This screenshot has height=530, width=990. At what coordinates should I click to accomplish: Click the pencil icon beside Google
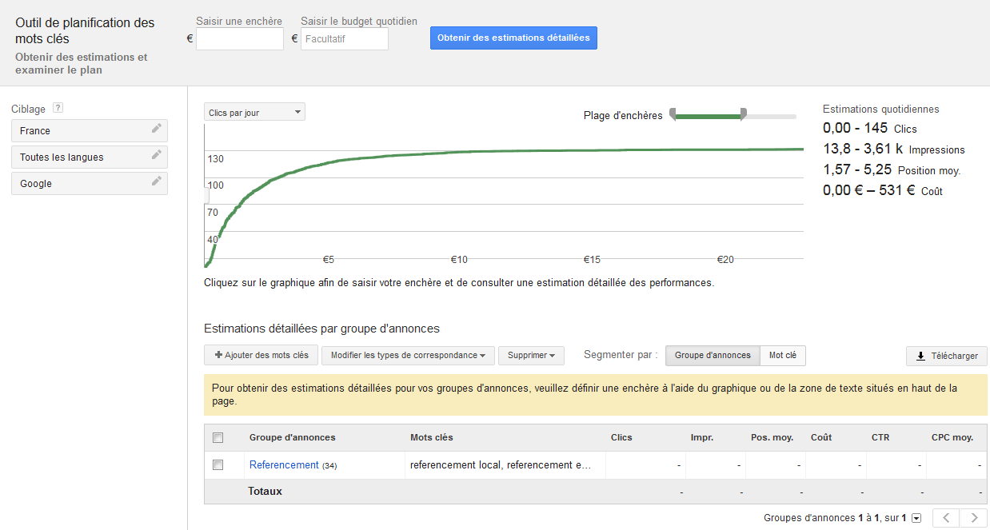coord(157,182)
